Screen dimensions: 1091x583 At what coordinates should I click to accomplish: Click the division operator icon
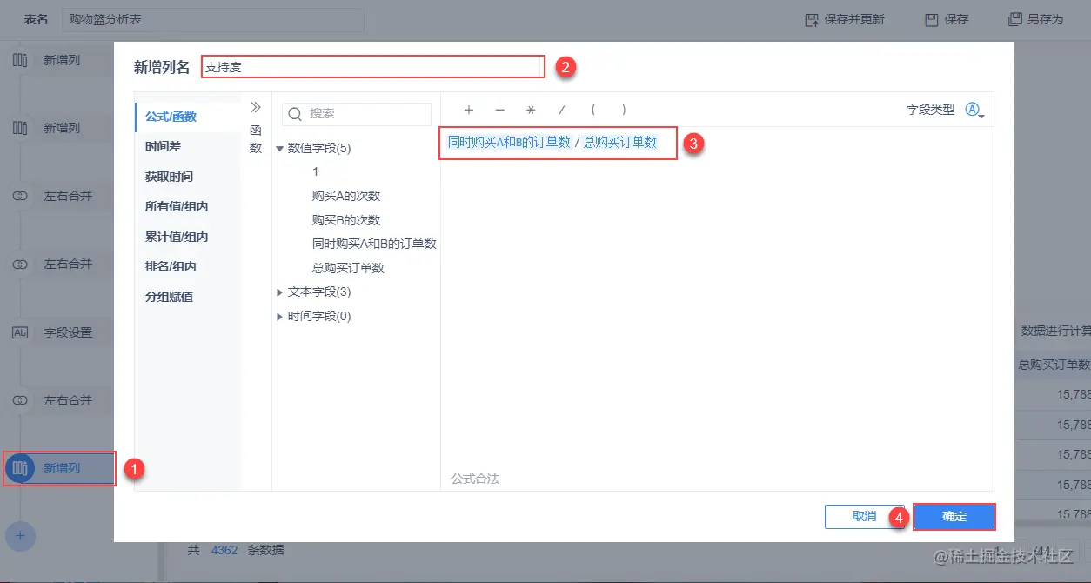[x=562, y=110]
